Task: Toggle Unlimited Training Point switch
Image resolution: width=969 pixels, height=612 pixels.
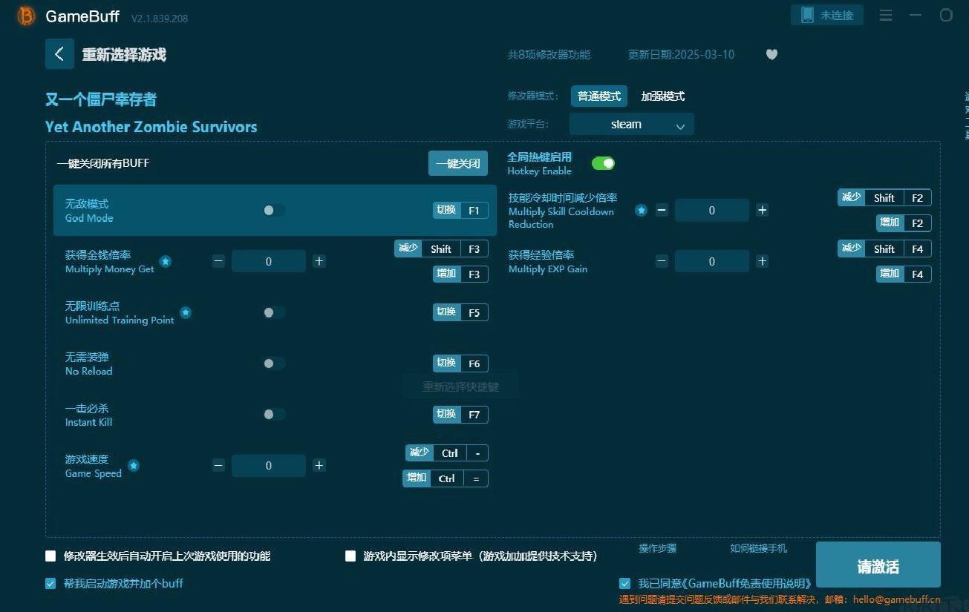Action: [x=273, y=312]
